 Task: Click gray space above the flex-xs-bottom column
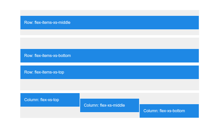click(169, 98)
